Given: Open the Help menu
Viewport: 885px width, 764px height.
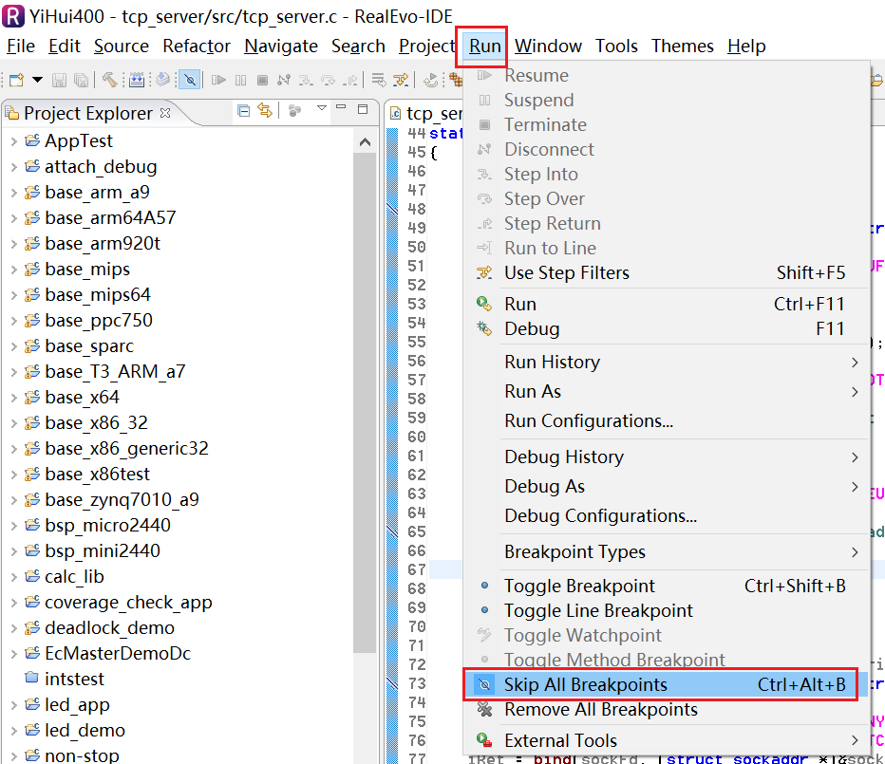Looking at the screenshot, I should coord(746,47).
